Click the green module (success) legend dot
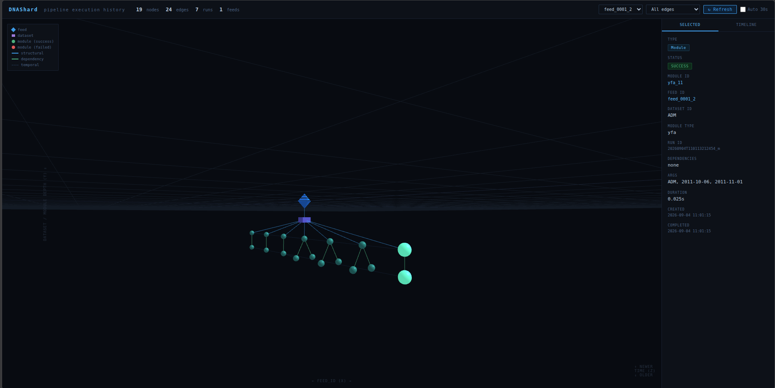The height and width of the screenshot is (388, 775). pyautogui.click(x=13, y=41)
